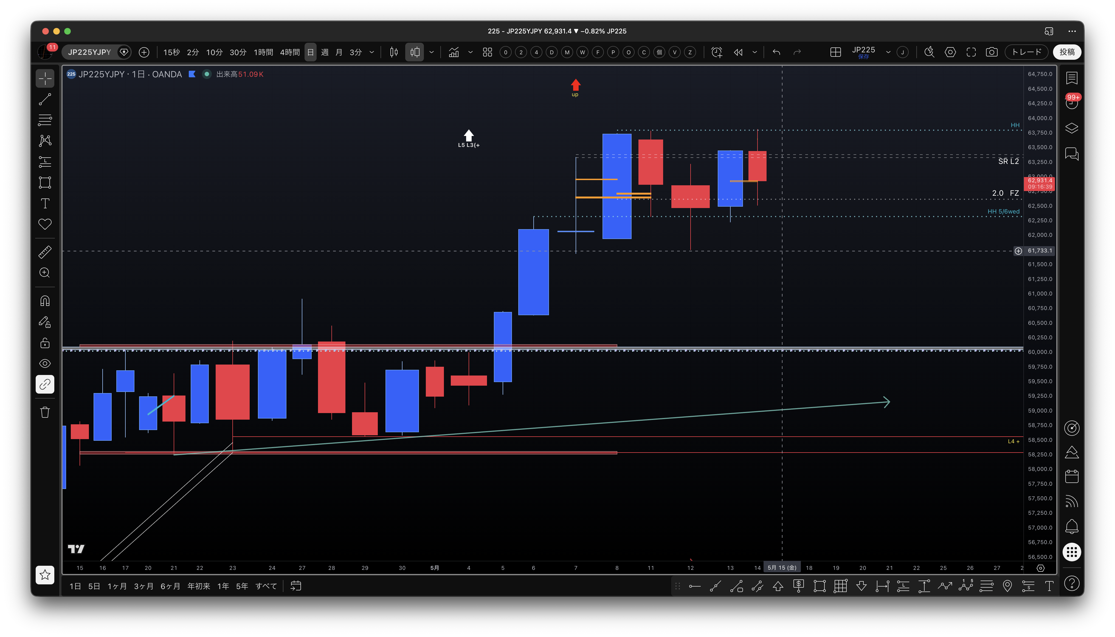Take a chart snapshot with camera icon
The width and height of the screenshot is (1115, 637).
(x=992, y=53)
